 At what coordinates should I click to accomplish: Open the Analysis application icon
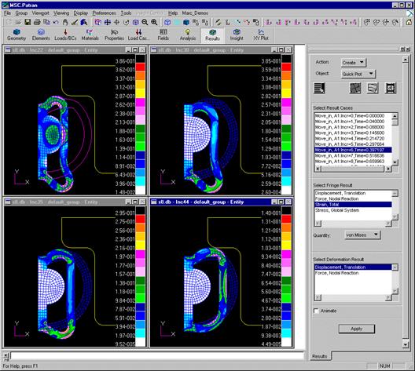pos(188,35)
